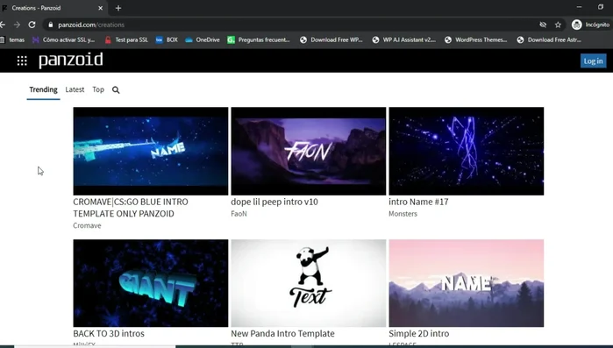Close the Creations - Panzoid tab
The image size is (613, 348).
point(101,8)
